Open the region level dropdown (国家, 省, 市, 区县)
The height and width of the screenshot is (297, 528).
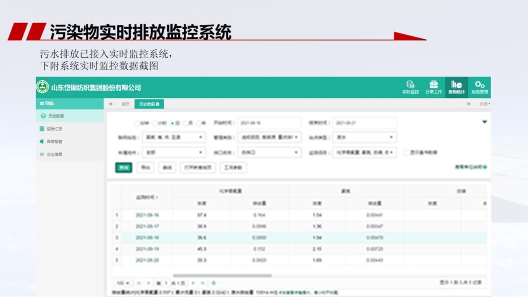click(x=174, y=137)
